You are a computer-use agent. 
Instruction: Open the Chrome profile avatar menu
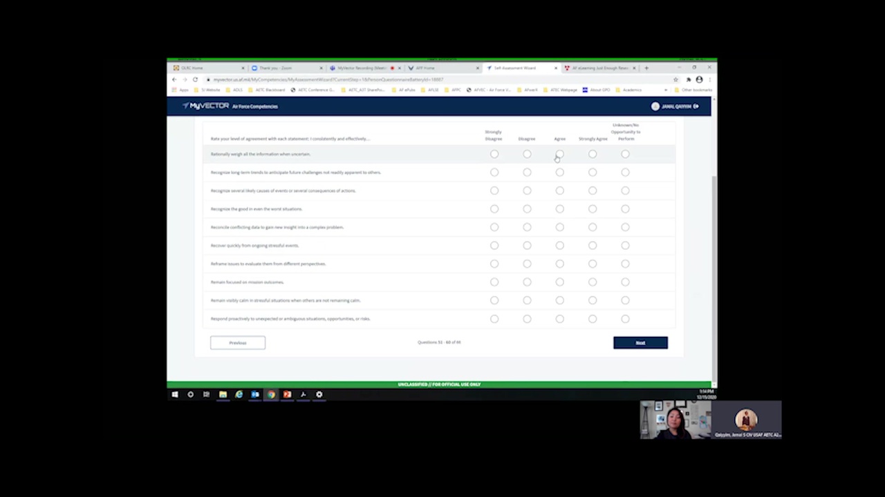(699, 79)
